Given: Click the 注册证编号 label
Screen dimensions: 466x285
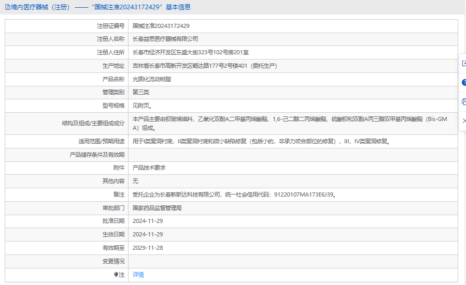Looking at the screenshot, I should click(x=110, y=26).
